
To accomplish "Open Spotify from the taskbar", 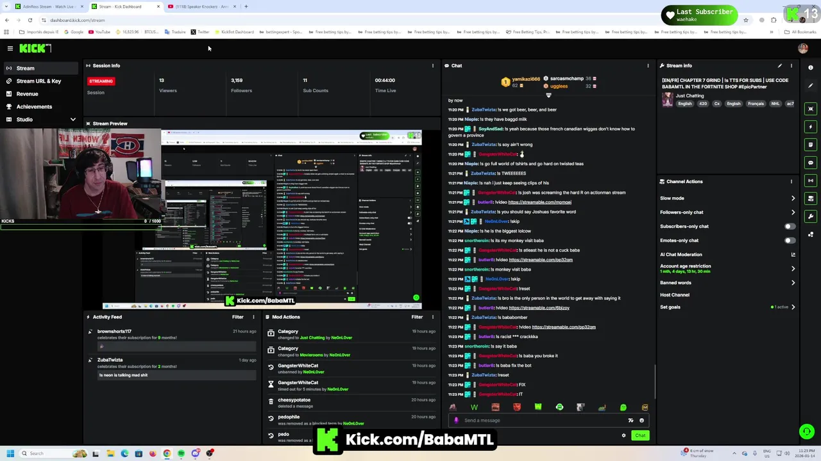I will coord(181,453).
